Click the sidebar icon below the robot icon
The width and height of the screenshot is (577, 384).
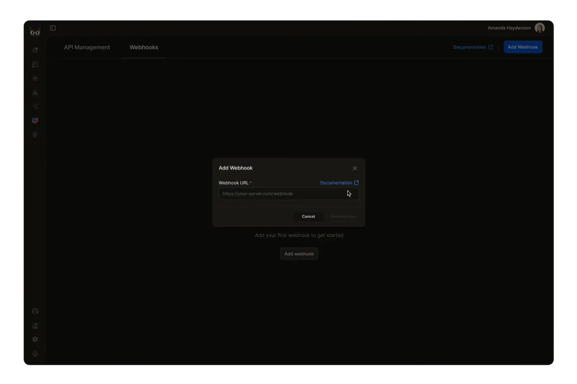(35, 134)
